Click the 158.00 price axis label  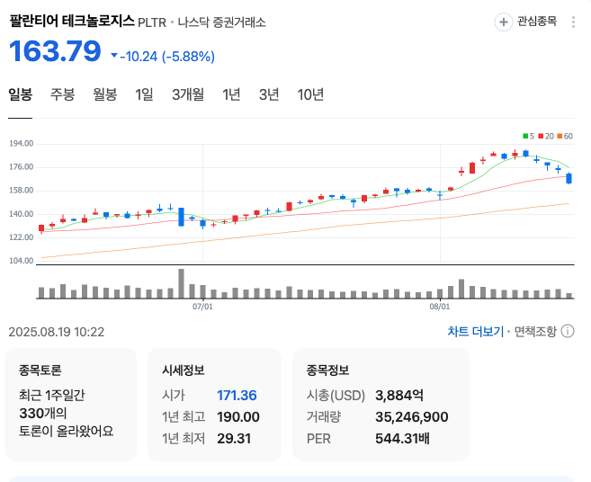22,191
